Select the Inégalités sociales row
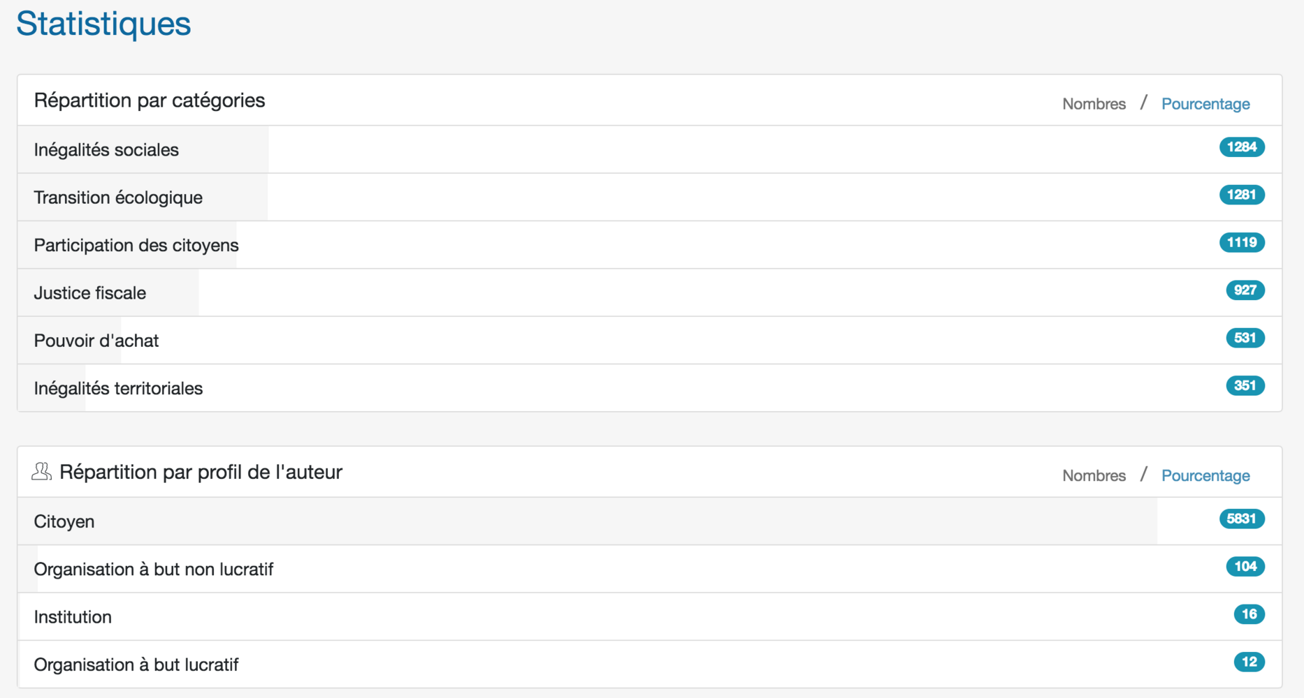Viewport: 1304px width, 698px height. coord(106,150)
